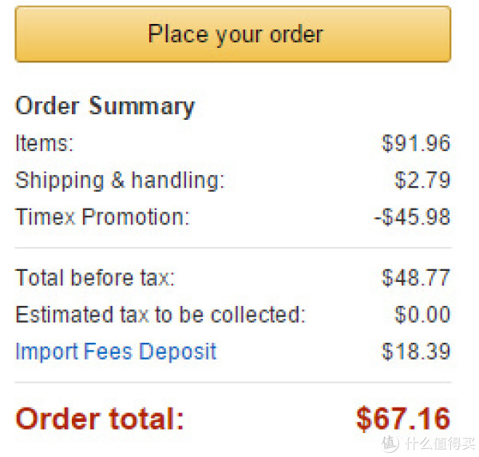
Task: Open the Import Fees Deposit link
Action: (116, 352)
